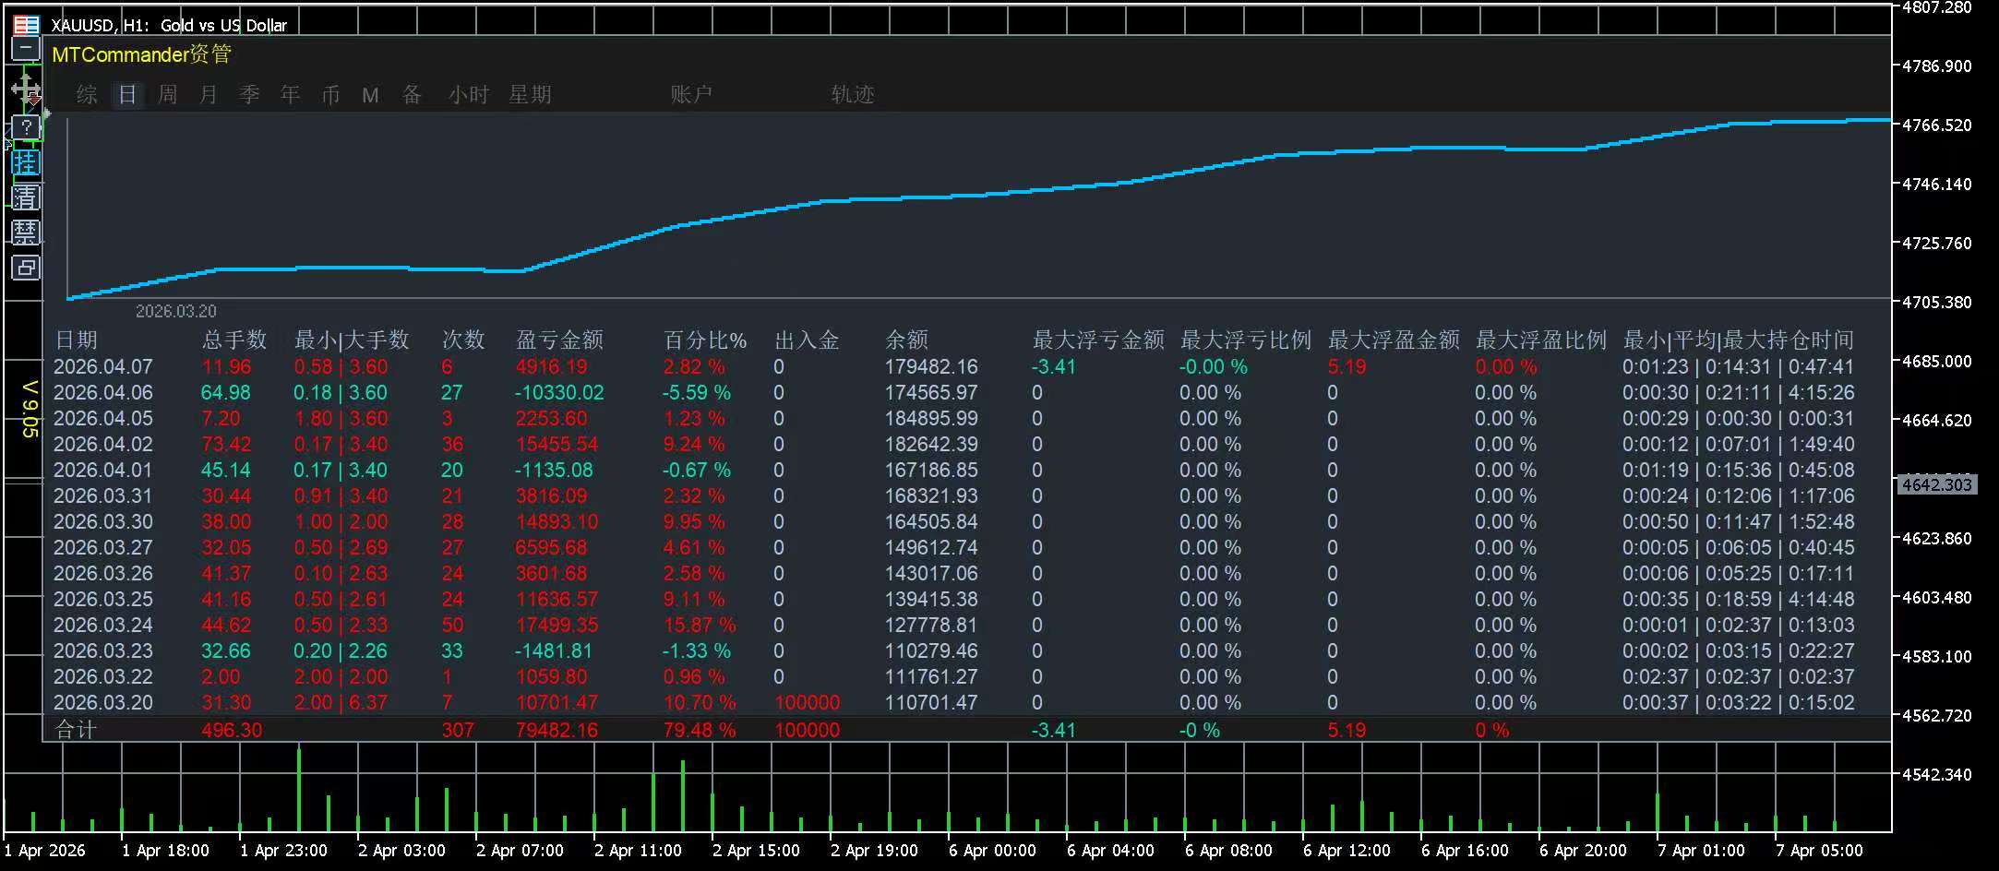Image resolution: width=1999 pixels, height=871 pixels.
Task: Click the blue 挂 pending-order button
Action: 26,163
